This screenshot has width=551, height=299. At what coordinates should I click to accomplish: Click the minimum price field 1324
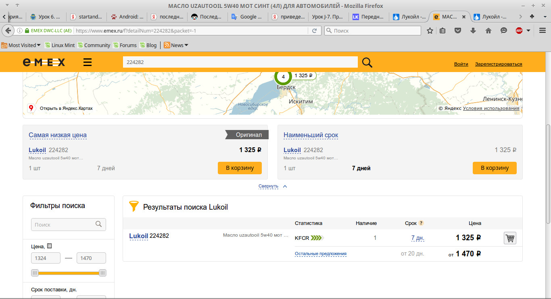46,258
